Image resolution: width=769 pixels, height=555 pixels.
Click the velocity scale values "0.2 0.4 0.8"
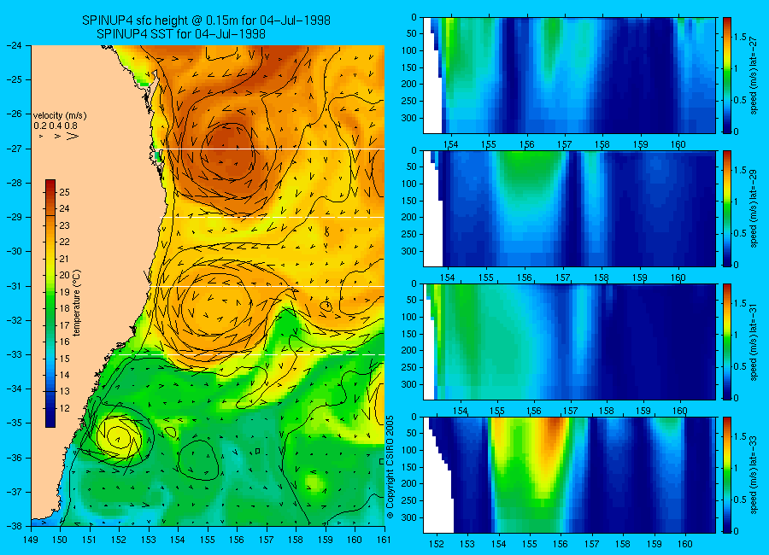coord(56,126)
